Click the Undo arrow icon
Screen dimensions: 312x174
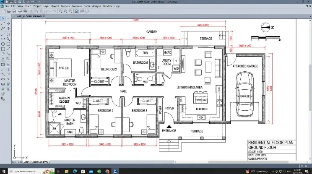click(x=47, y=11)
